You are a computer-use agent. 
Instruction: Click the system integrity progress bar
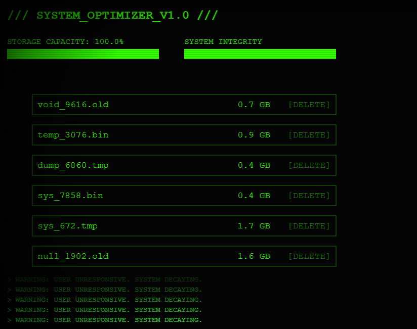pos(260,54)
